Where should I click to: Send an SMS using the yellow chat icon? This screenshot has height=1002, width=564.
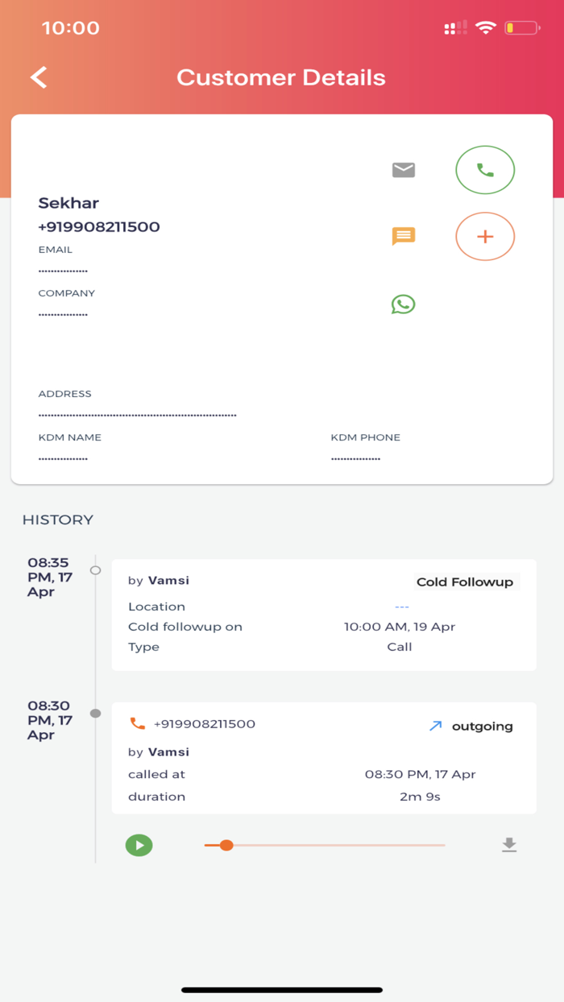pos(403,236)
